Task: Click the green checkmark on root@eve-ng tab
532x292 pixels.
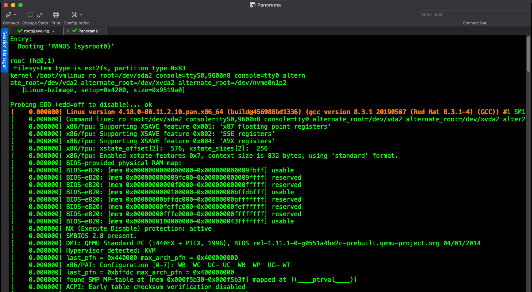Action: 20,31
